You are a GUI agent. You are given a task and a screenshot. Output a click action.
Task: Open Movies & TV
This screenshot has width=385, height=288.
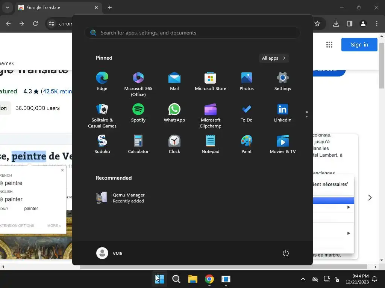283,144
